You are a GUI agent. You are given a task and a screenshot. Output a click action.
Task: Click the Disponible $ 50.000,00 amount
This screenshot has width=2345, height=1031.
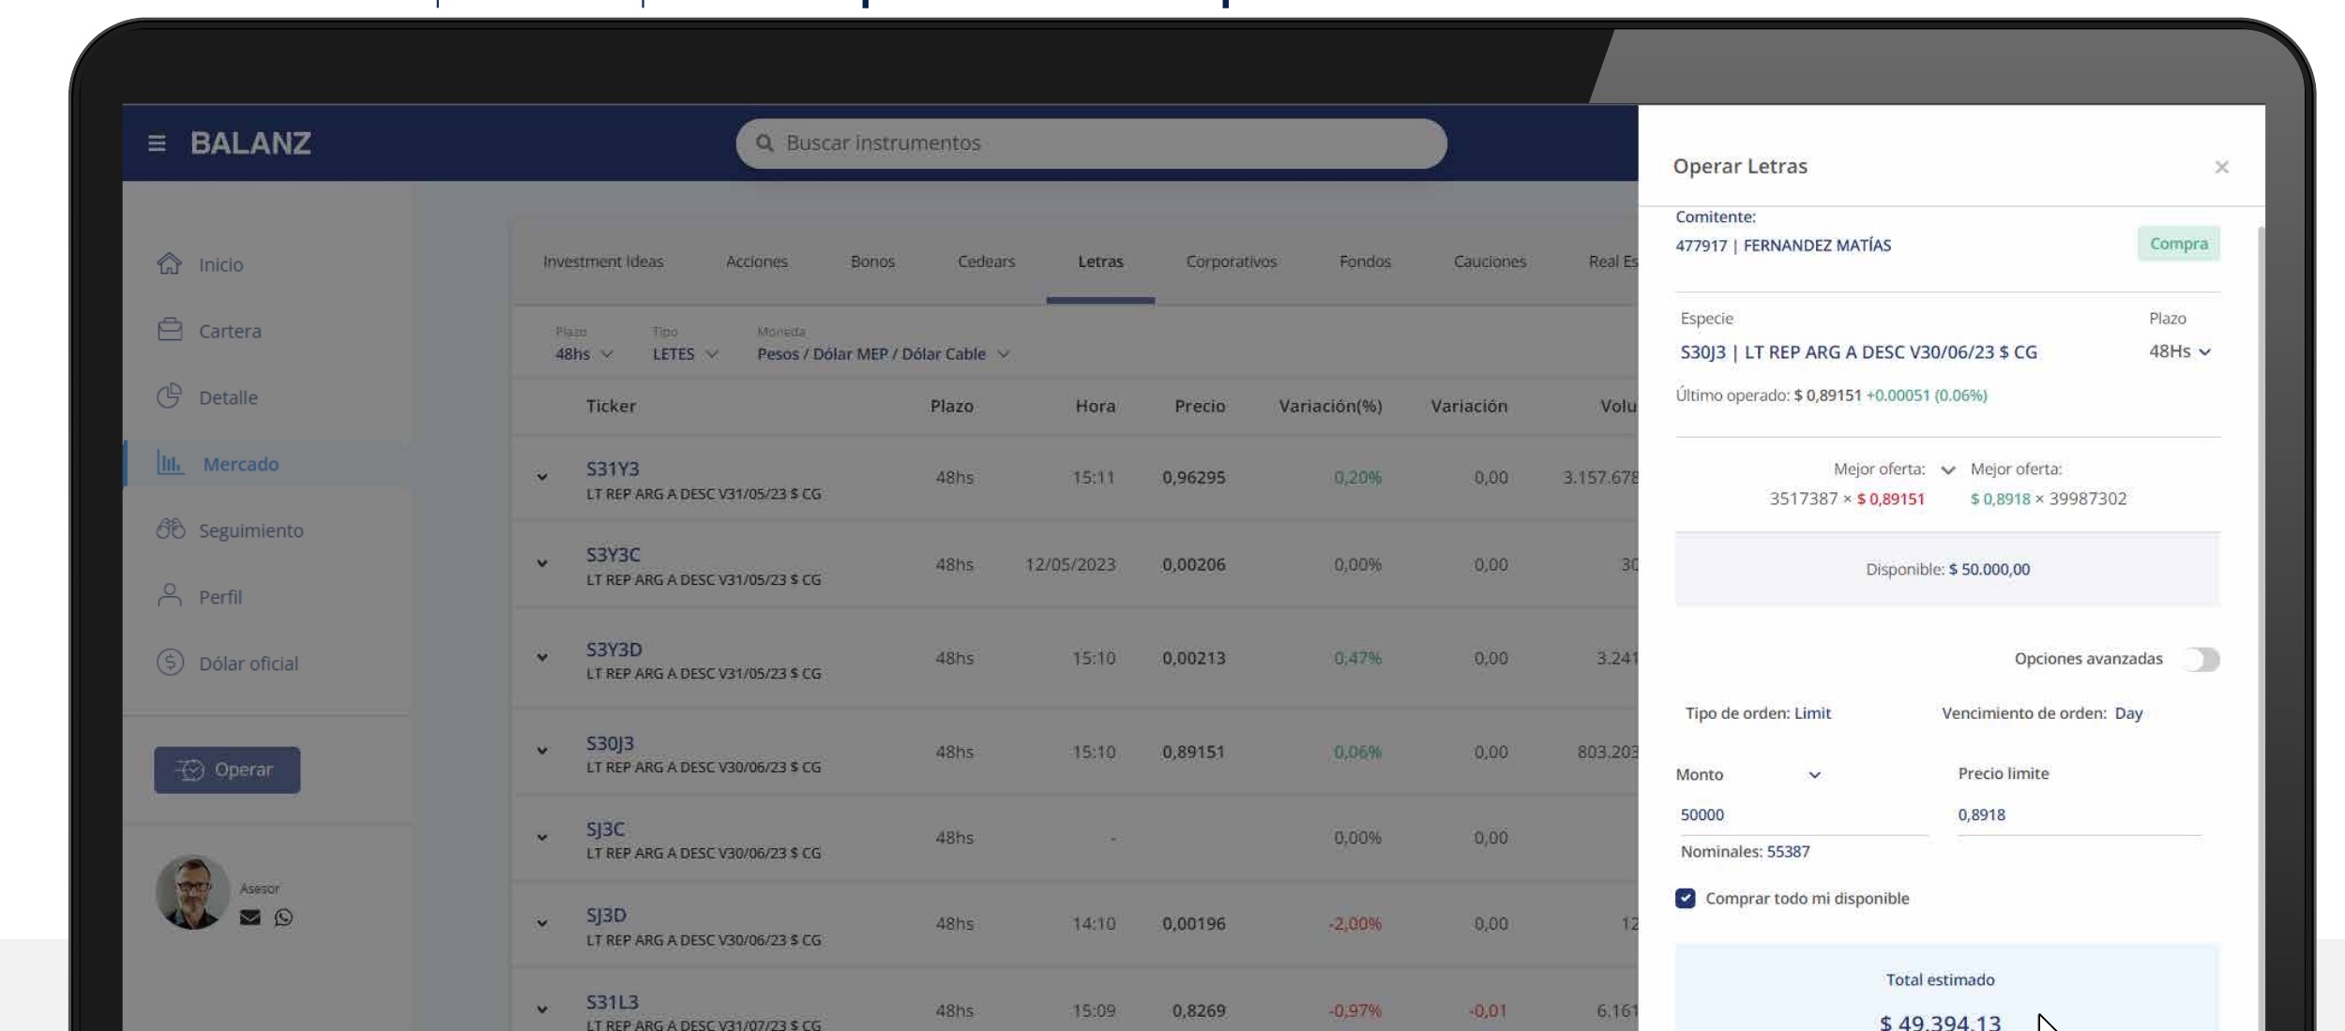click(1989, 569)
